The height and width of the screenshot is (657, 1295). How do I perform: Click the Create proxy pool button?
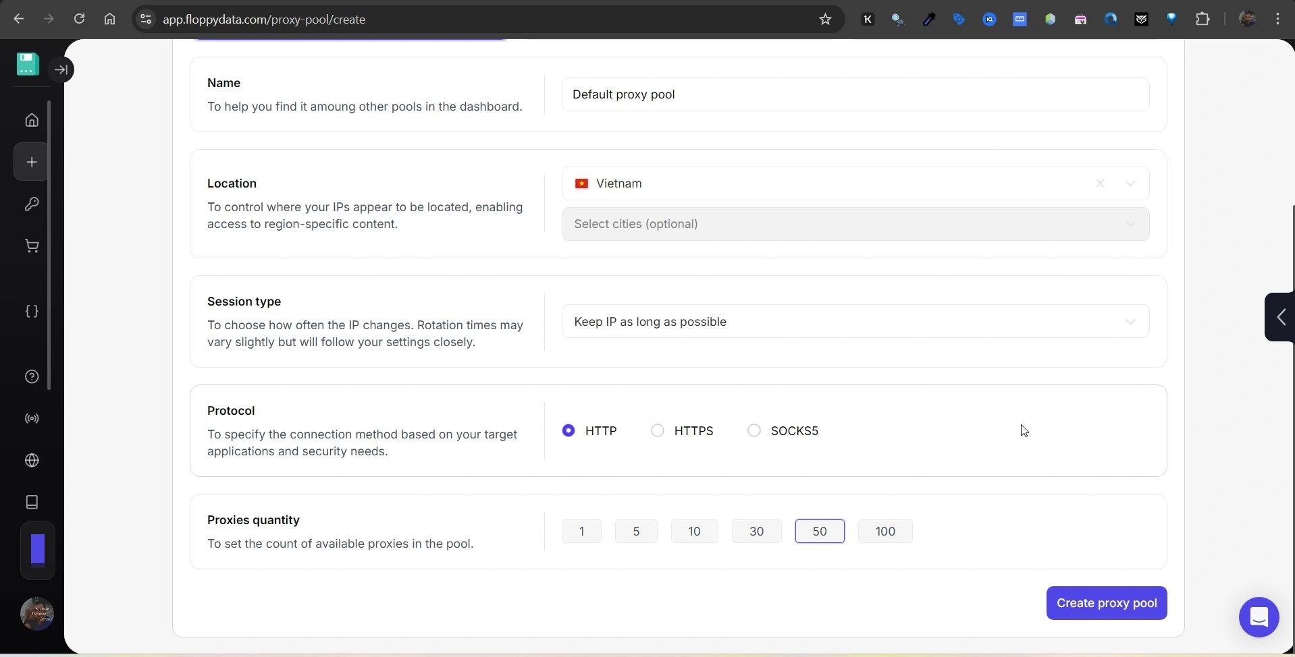1106,603
